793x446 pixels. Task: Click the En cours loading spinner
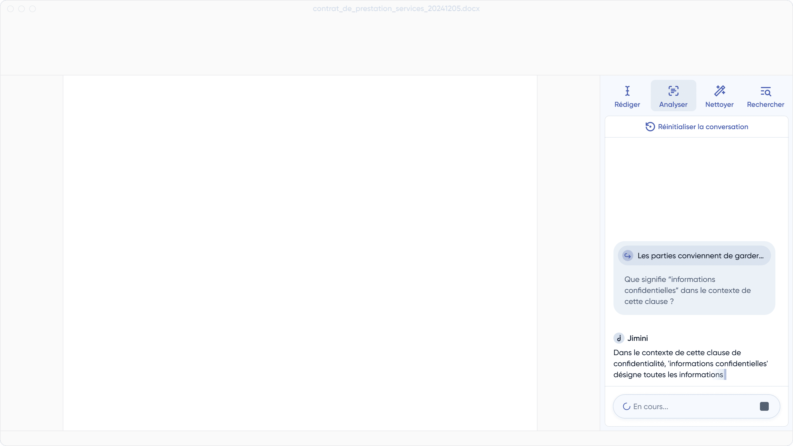[x=626, y=407]
